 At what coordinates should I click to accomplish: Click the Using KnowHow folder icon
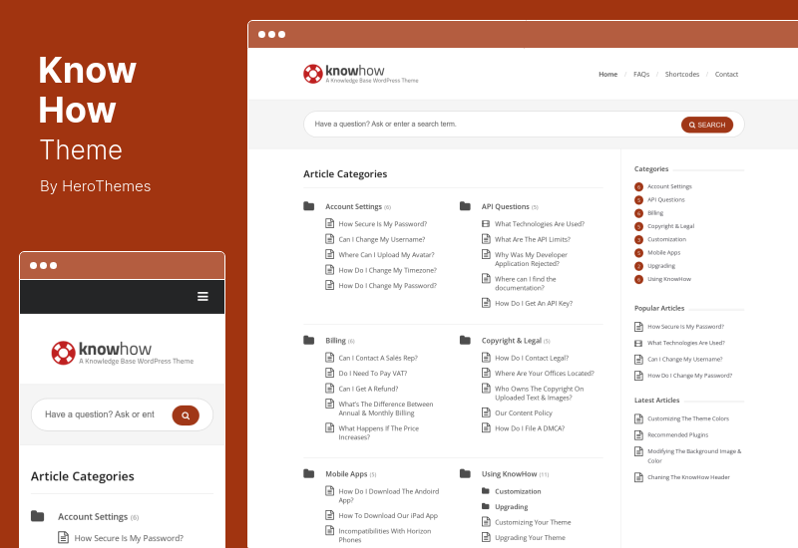[x=465, y=474]
